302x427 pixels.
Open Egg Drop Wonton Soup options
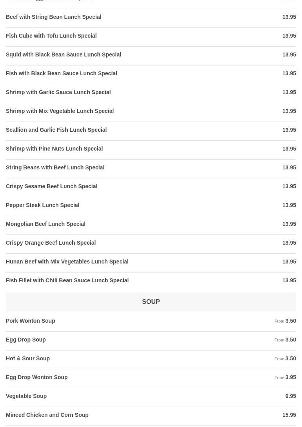[x=36, y=377]
